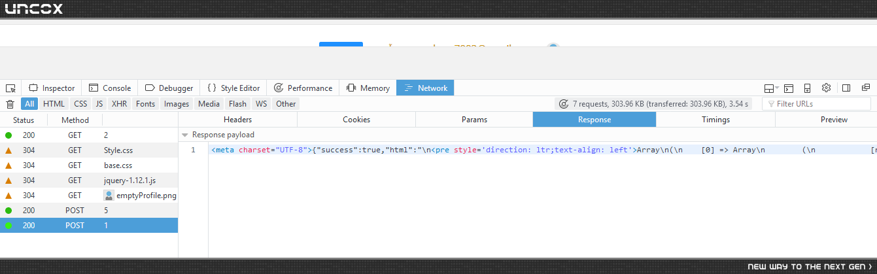The width and height of the screenshot is (877, 274).
Task: Open the Style Editor tab
Action: click(x=233, y=88)
